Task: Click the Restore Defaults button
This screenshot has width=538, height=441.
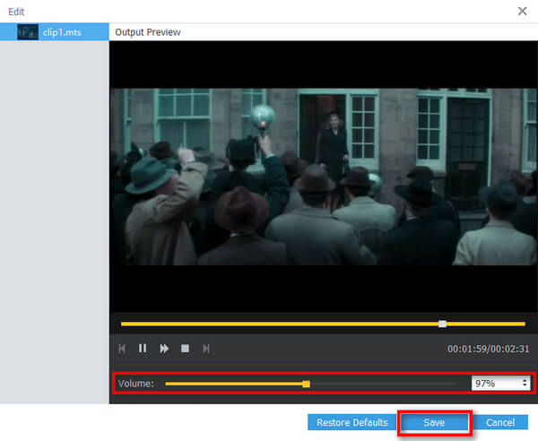Action: [351, 422]
